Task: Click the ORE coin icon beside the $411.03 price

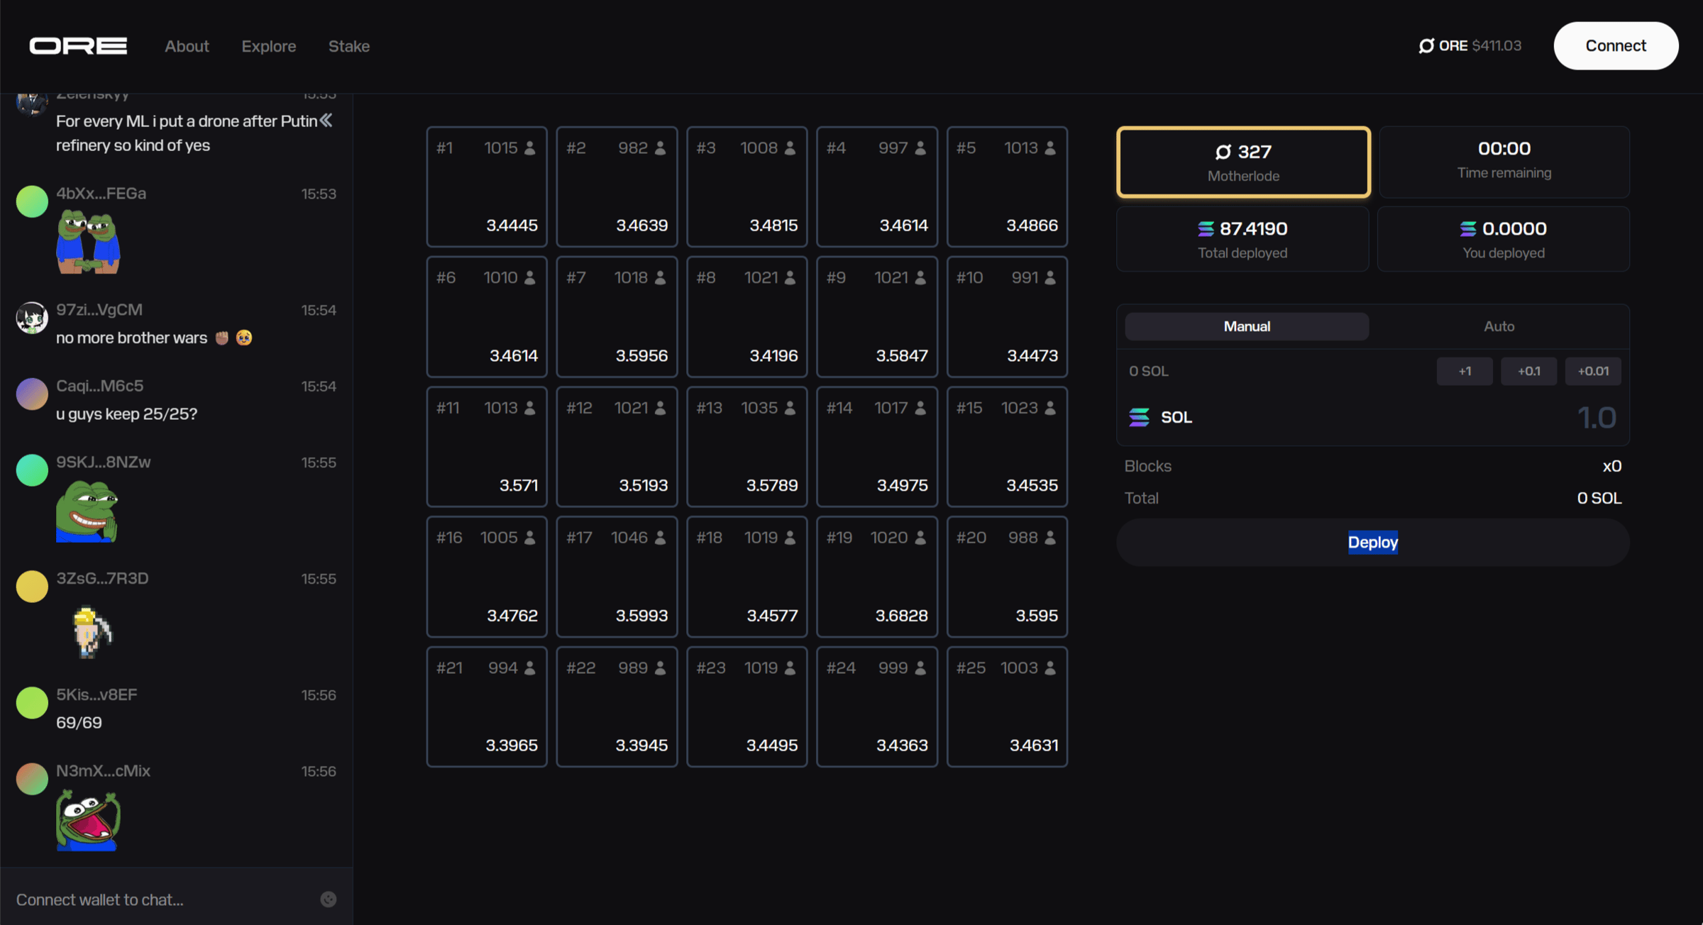Action: point(1426,45)
